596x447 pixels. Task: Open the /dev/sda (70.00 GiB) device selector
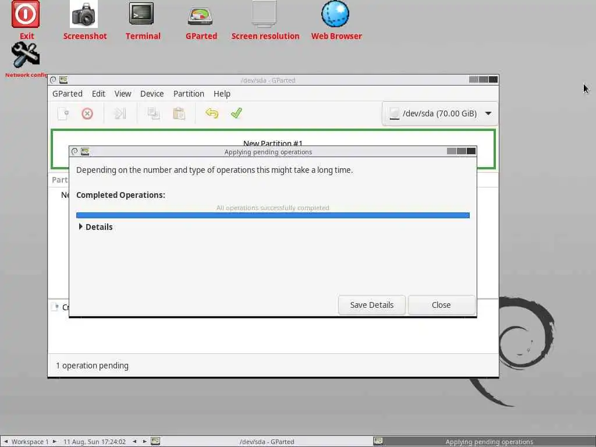tap(440, 113)
